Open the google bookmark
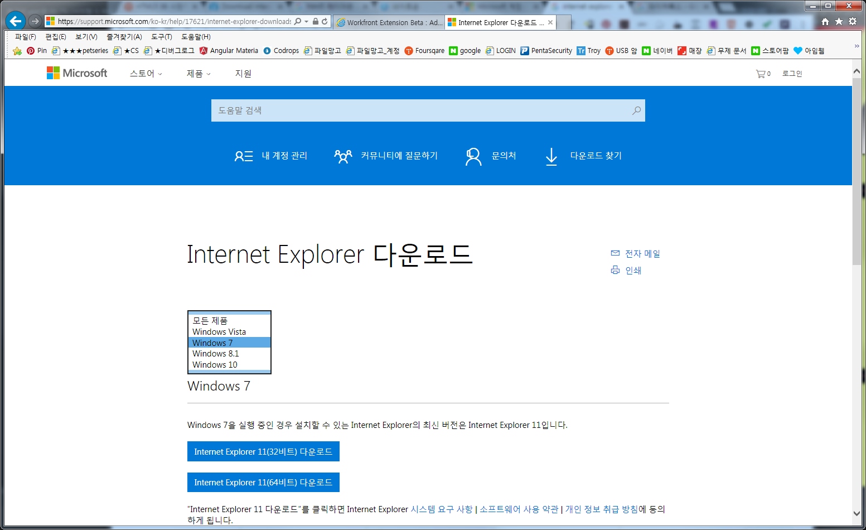This screenshot has height=530, width=866. click(465, 51)
